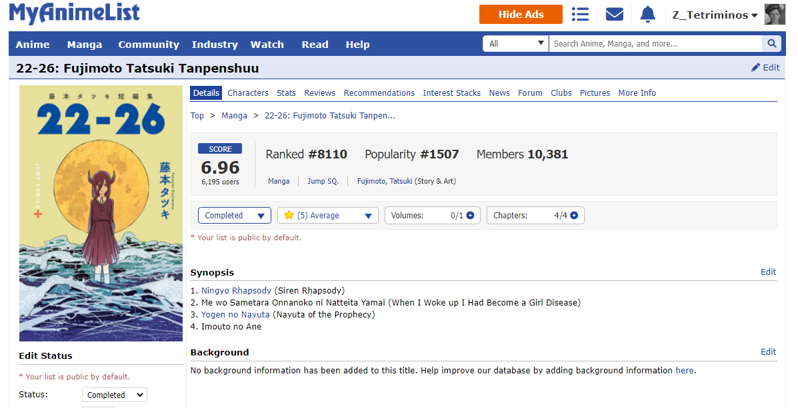Click the search input field
Viewport: 798px width, 408px height.
click(x=655, y=44)
